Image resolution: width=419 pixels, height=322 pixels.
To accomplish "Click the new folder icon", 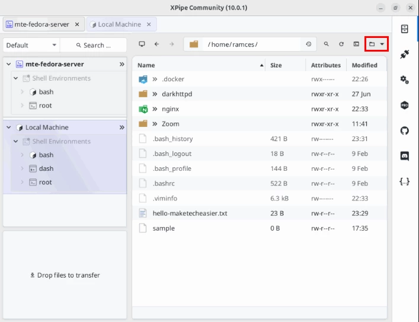I will click(x=372, y=44).
